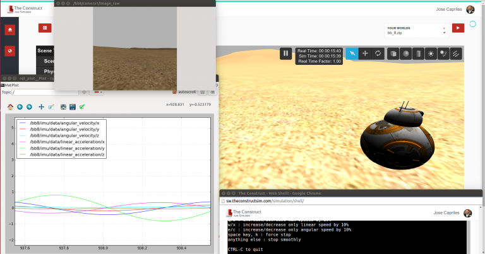
Task: Open the red globe sidebar icon
Action: 9,50
